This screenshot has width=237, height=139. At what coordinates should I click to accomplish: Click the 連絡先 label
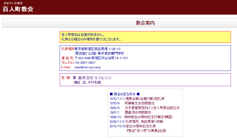(67, 58)
